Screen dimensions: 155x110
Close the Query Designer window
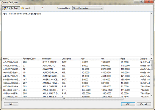(x=149, y=1)
